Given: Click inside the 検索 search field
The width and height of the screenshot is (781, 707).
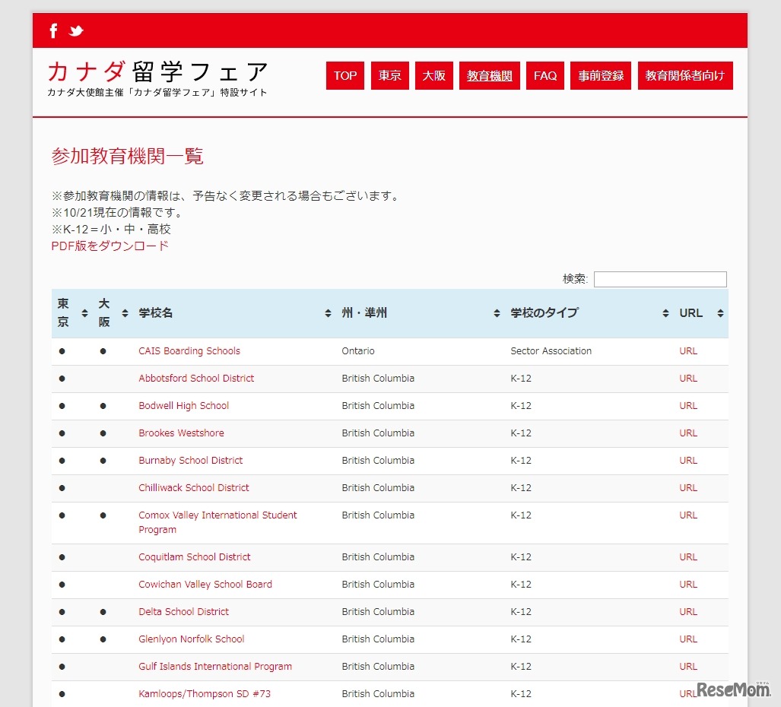Looking at the screenshot, I should pyautogui.click(x=659, y=279).
